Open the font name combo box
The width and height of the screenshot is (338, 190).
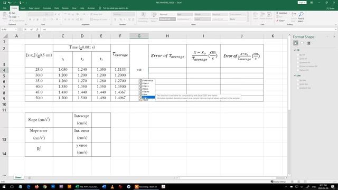tap(36, 14)
